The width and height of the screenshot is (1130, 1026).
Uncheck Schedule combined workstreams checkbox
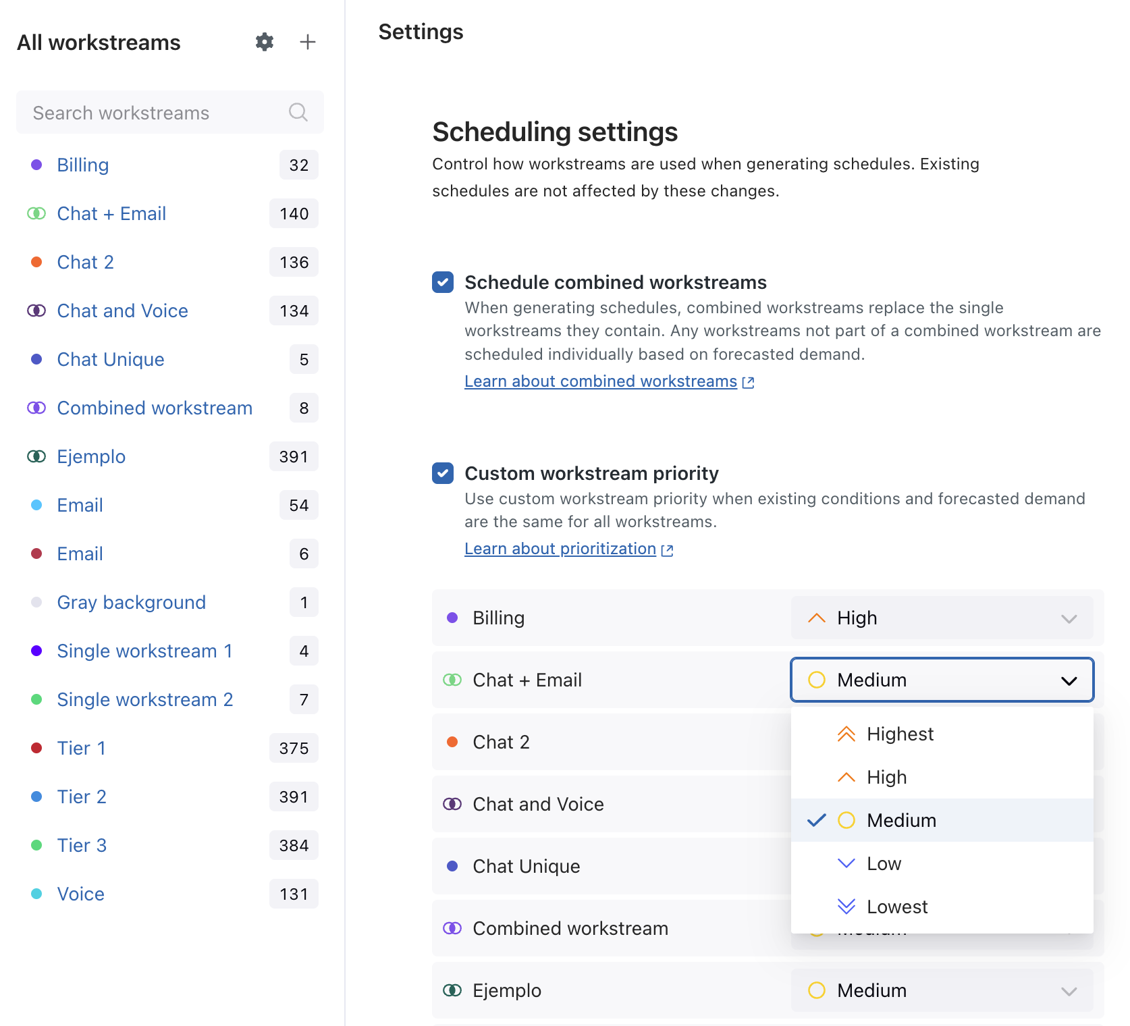point(443,282)
